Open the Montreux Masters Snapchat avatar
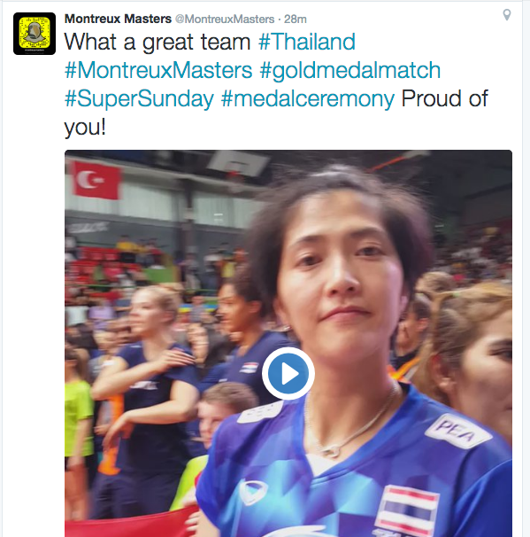 [x=35, y=33]
